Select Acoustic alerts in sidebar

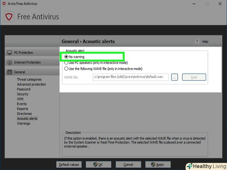point(27,119)
